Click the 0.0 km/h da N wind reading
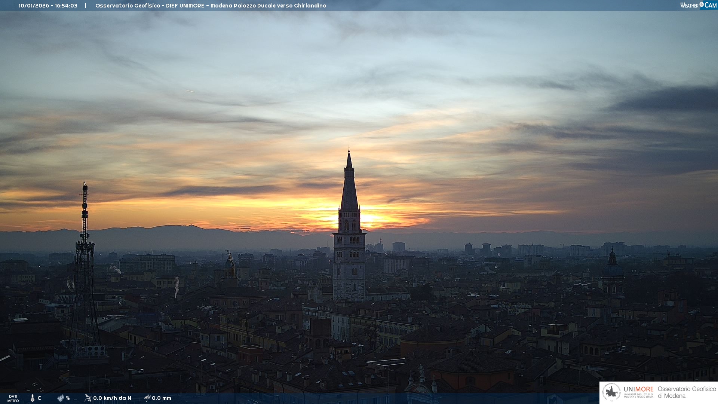Viewport: 718px width, 404px height. tap(112, 398)
